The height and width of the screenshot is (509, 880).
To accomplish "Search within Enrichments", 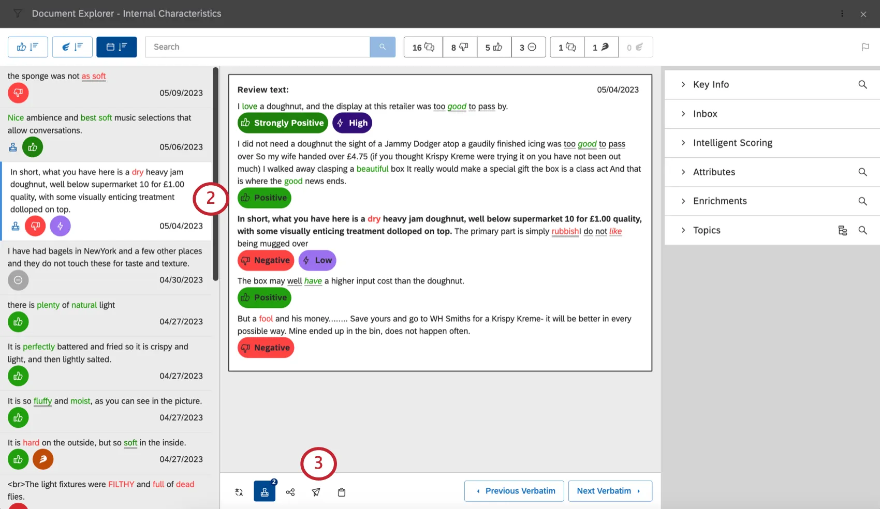I will point(862,201).
